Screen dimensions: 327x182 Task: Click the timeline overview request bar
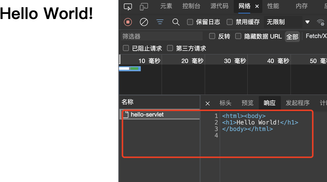point(130,68)
